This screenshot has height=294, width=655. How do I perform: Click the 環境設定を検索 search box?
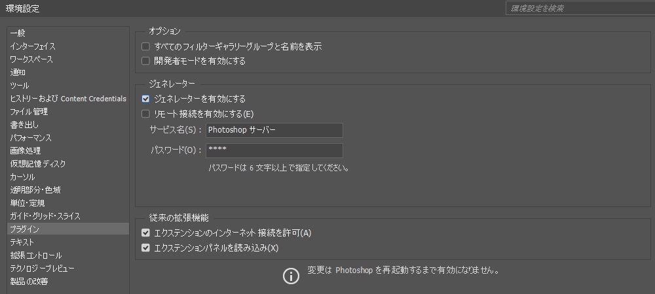(580, 8)
